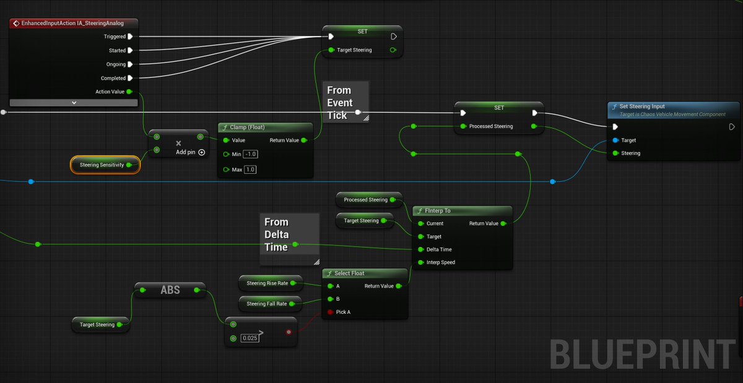Click the white exec reroute node at left edge
Screen dimensions: 743x383
(4, 113)
